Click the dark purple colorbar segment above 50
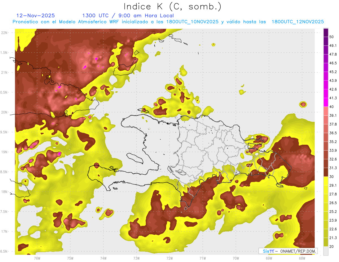 (x=326, y=33)
